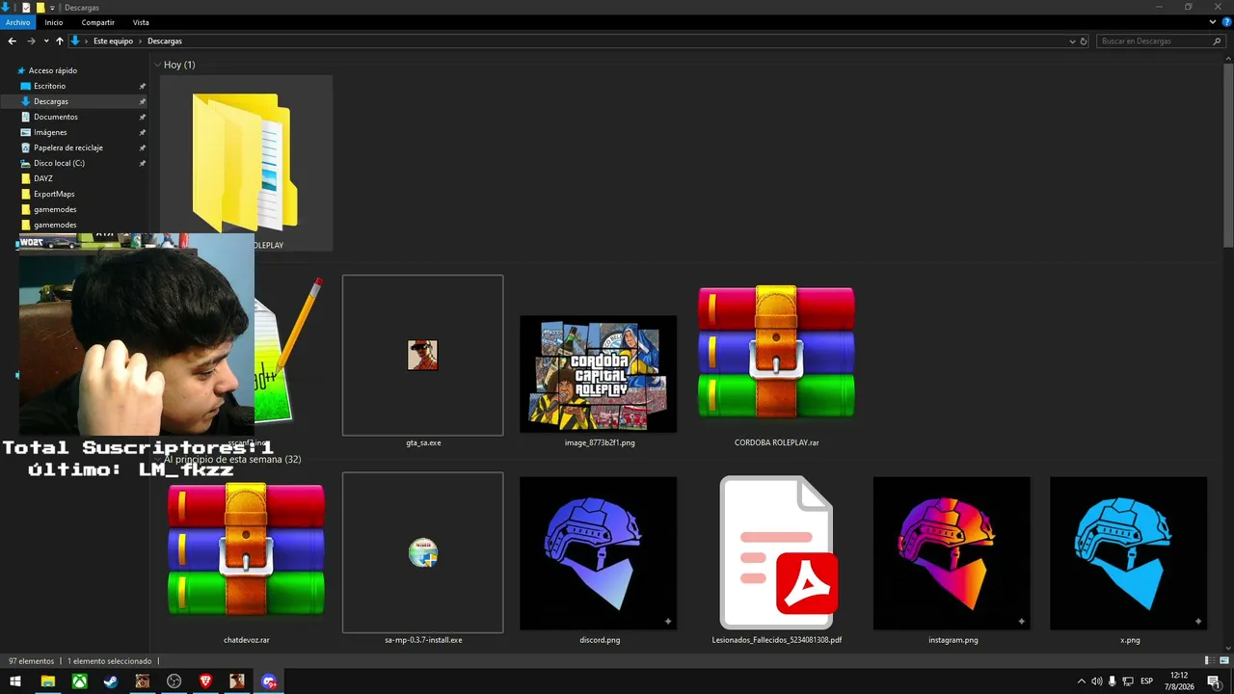This screenshot has height=694, width=1234.
Task: Click the New folder icon in the title bar
Action: point(40,7)
